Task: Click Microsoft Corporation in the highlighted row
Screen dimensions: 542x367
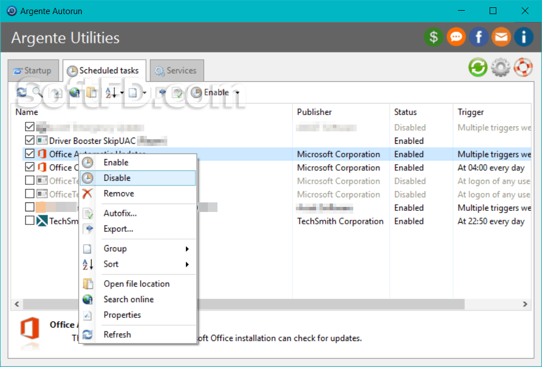Action: point(339,154)
